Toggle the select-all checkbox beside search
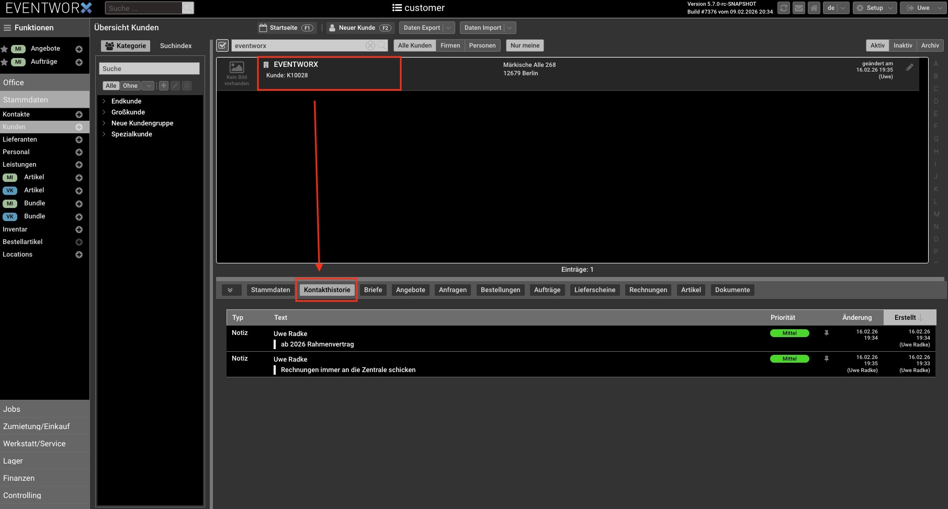Image resolution: width=948 pixels, height=509 pixels. tap(222, 46)
